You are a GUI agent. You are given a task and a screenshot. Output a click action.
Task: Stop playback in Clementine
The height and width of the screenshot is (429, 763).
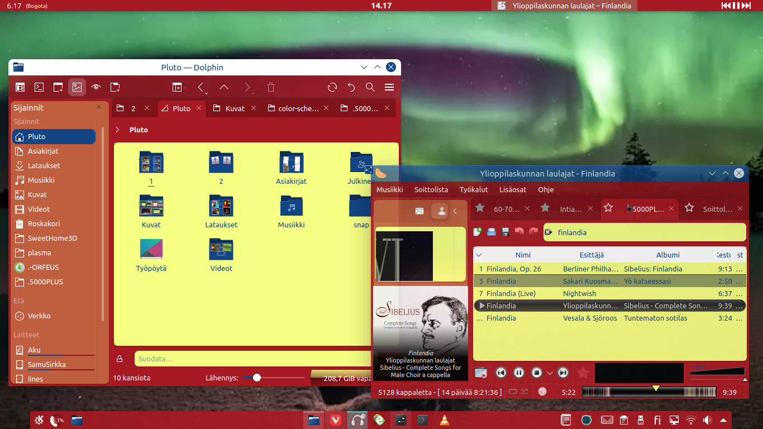coord(537,373)
